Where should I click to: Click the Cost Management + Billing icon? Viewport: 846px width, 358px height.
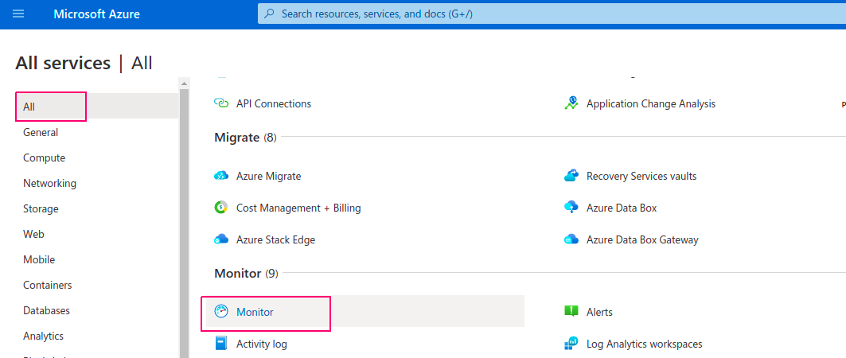[221, 208]
